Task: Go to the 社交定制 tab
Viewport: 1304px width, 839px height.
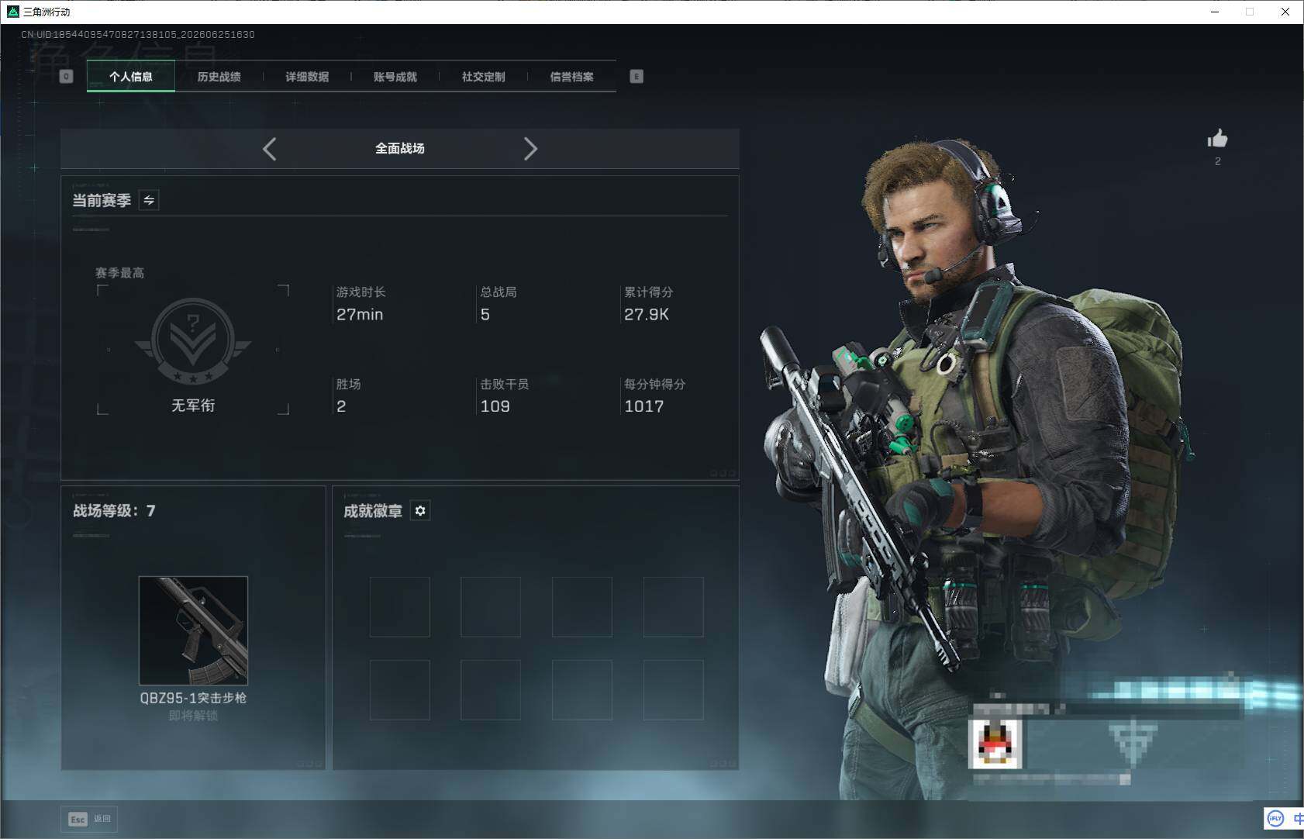Action: 483,77
